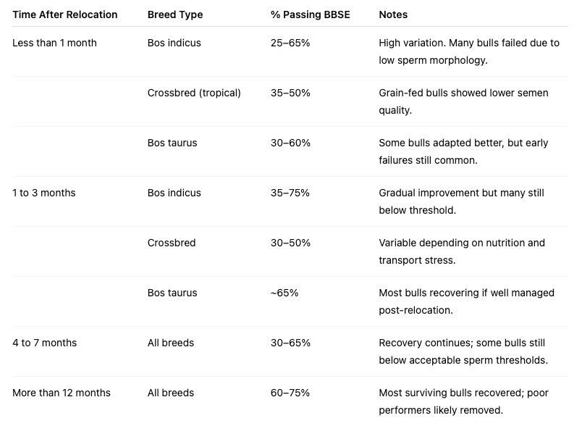The image size is (582, 426).
Task: Click the "Time After Relocation" column header
Action: (64, 14)
